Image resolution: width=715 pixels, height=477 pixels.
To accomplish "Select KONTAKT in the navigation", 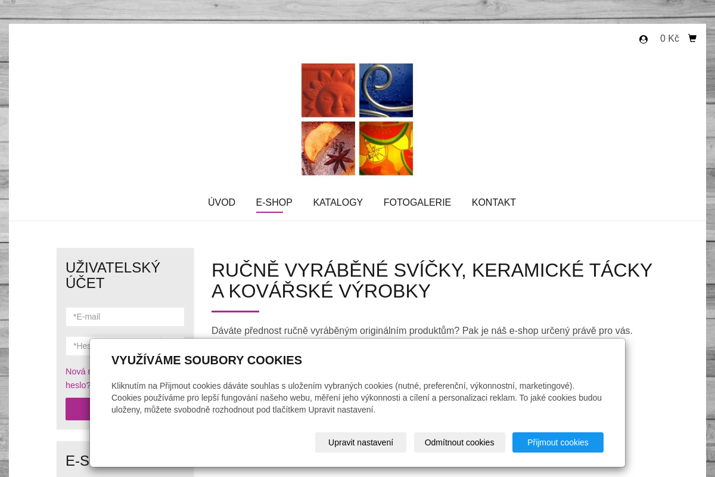I will pyautogui.click(x=493, y=203).
